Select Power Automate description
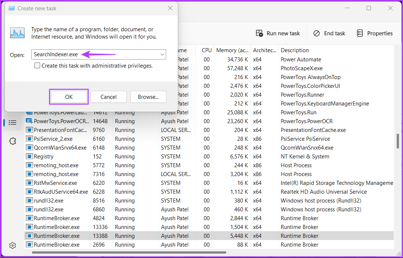 [x=301, y=60]
